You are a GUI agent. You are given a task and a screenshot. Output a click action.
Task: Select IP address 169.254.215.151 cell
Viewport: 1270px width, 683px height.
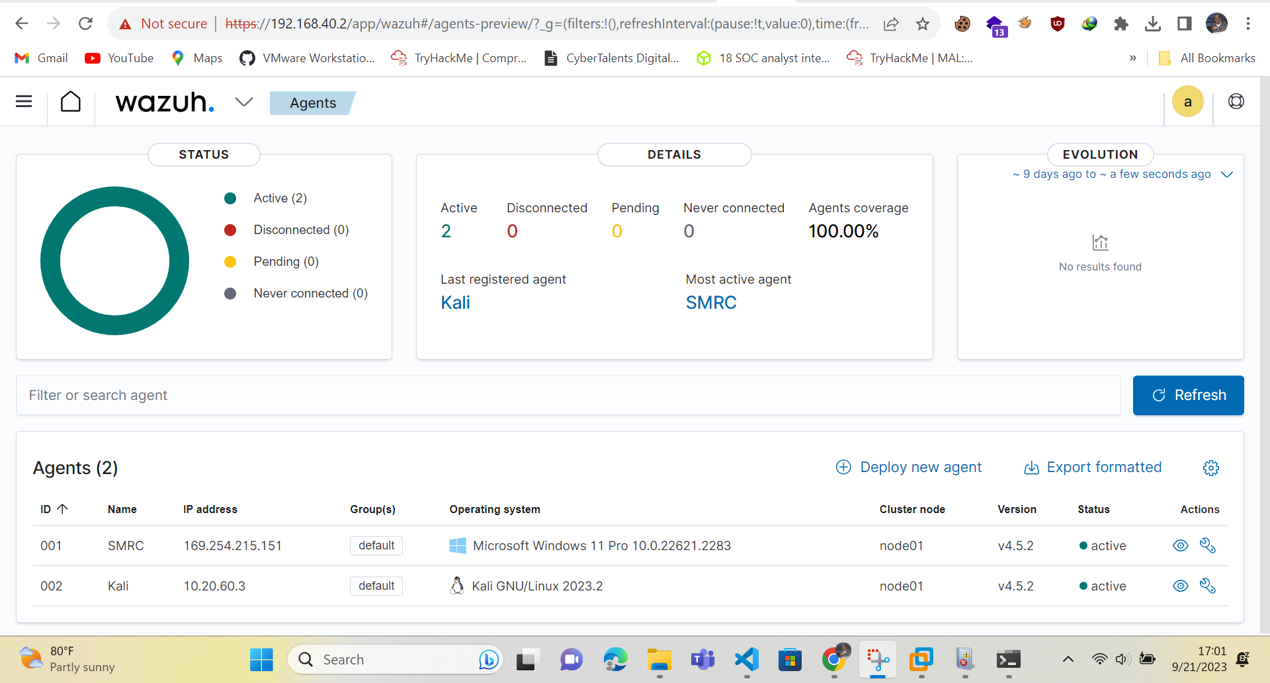pos(233,545)
